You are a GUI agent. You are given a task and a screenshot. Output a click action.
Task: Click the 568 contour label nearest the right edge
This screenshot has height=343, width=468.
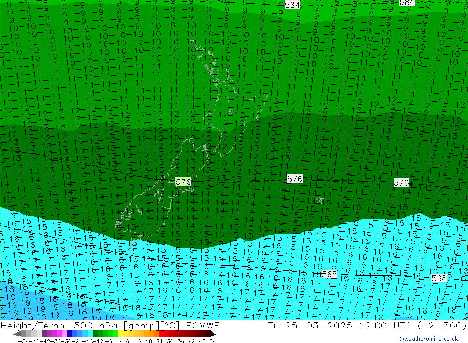click(x=439, y=278)
